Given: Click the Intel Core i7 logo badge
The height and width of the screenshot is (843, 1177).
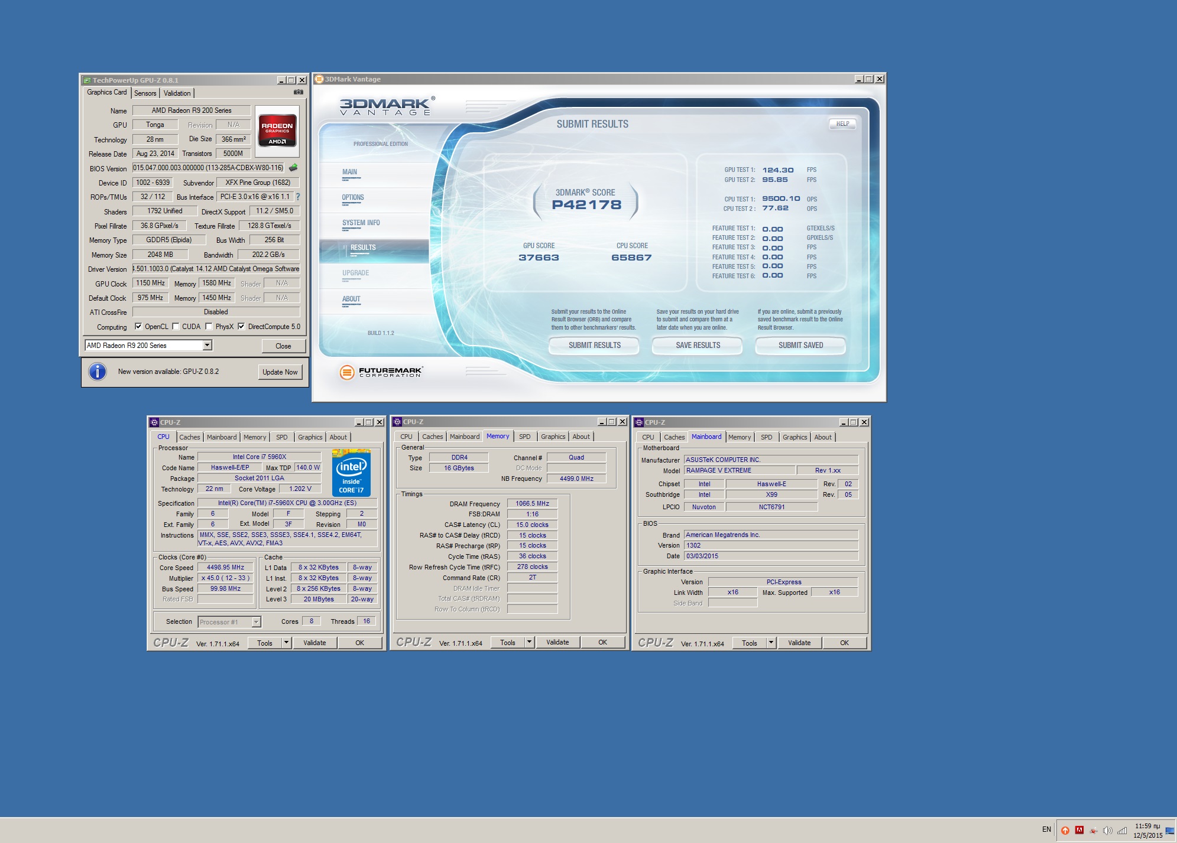Looking at the screenshot, I should click(351, 473).
